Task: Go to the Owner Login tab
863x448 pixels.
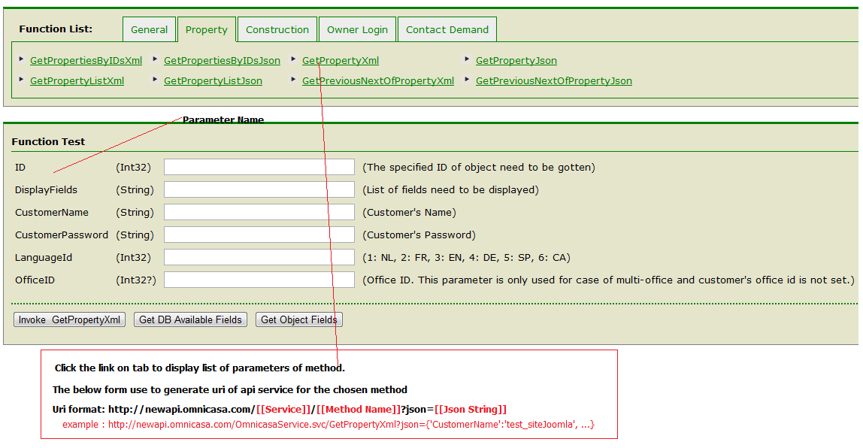Action: point(357,30)
